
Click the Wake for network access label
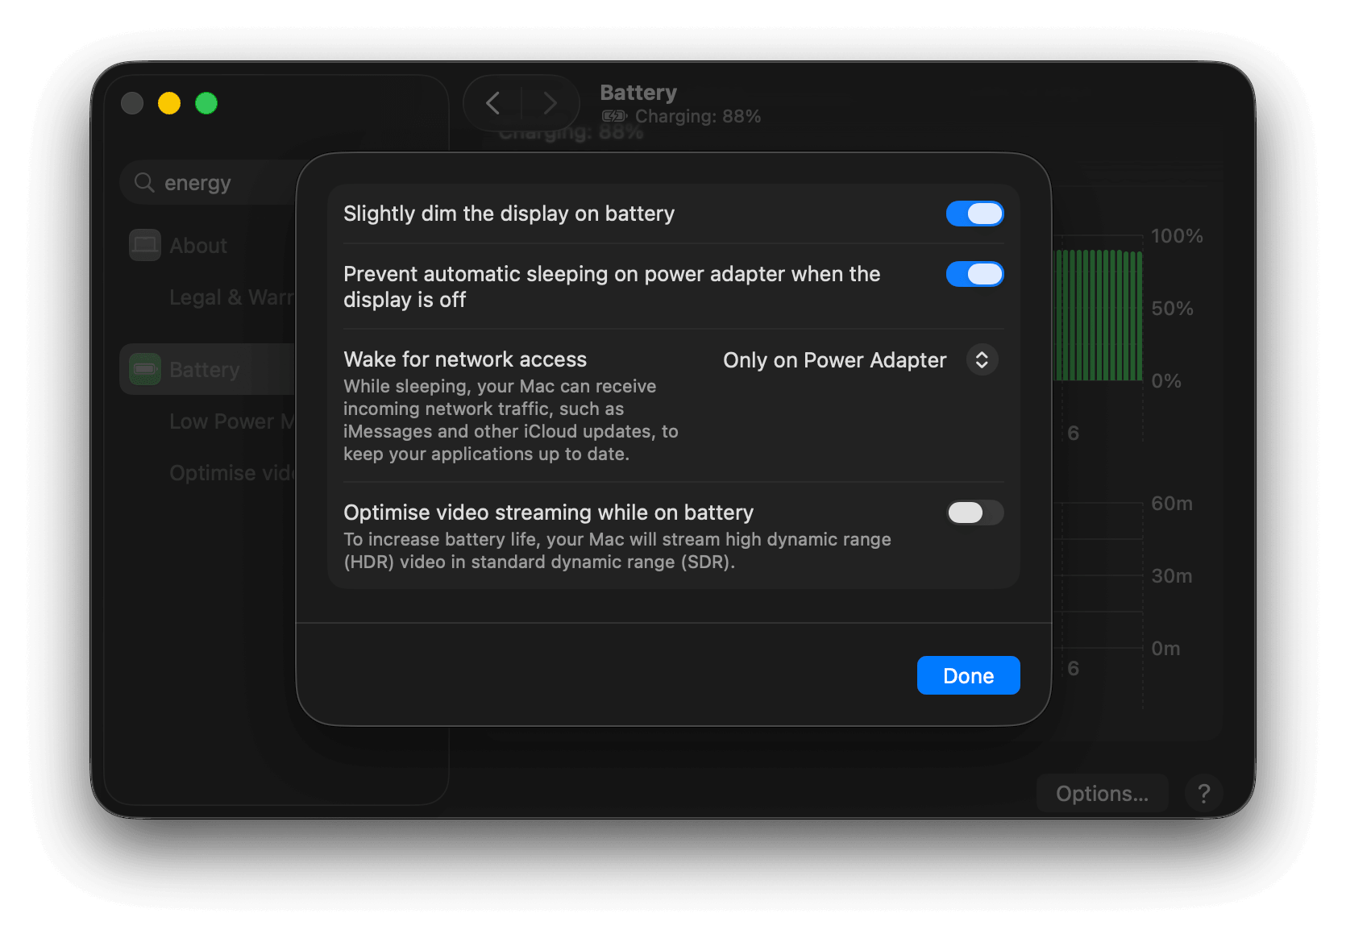[465, 359]
